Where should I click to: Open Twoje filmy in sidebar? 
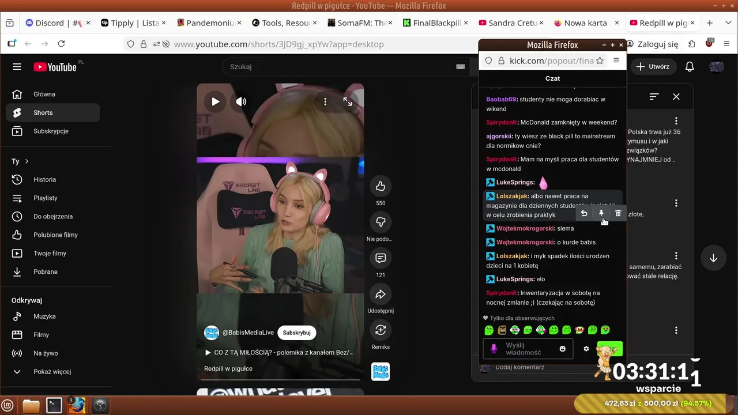[x=52, y=253]
